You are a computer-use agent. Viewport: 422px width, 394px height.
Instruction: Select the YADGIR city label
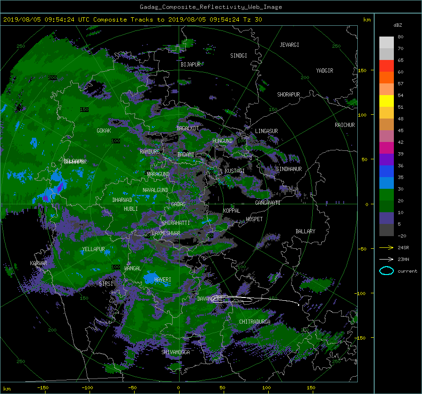[324, 71]
